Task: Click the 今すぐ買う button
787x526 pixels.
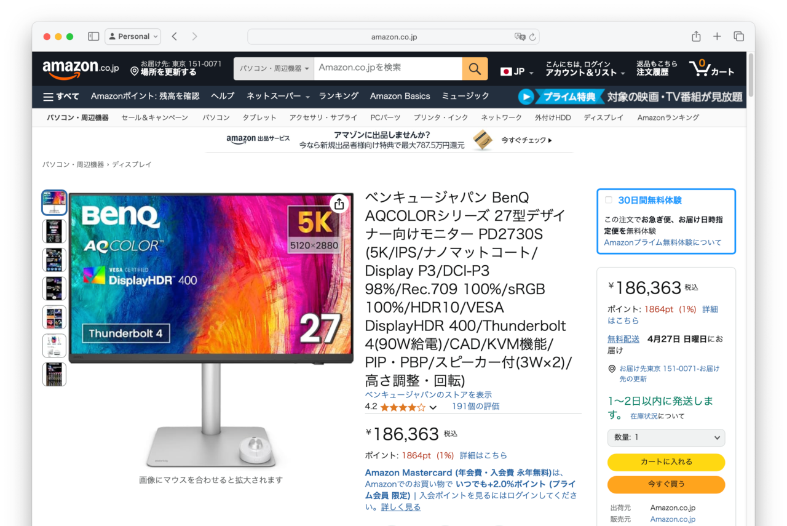Action: [666, 484]
